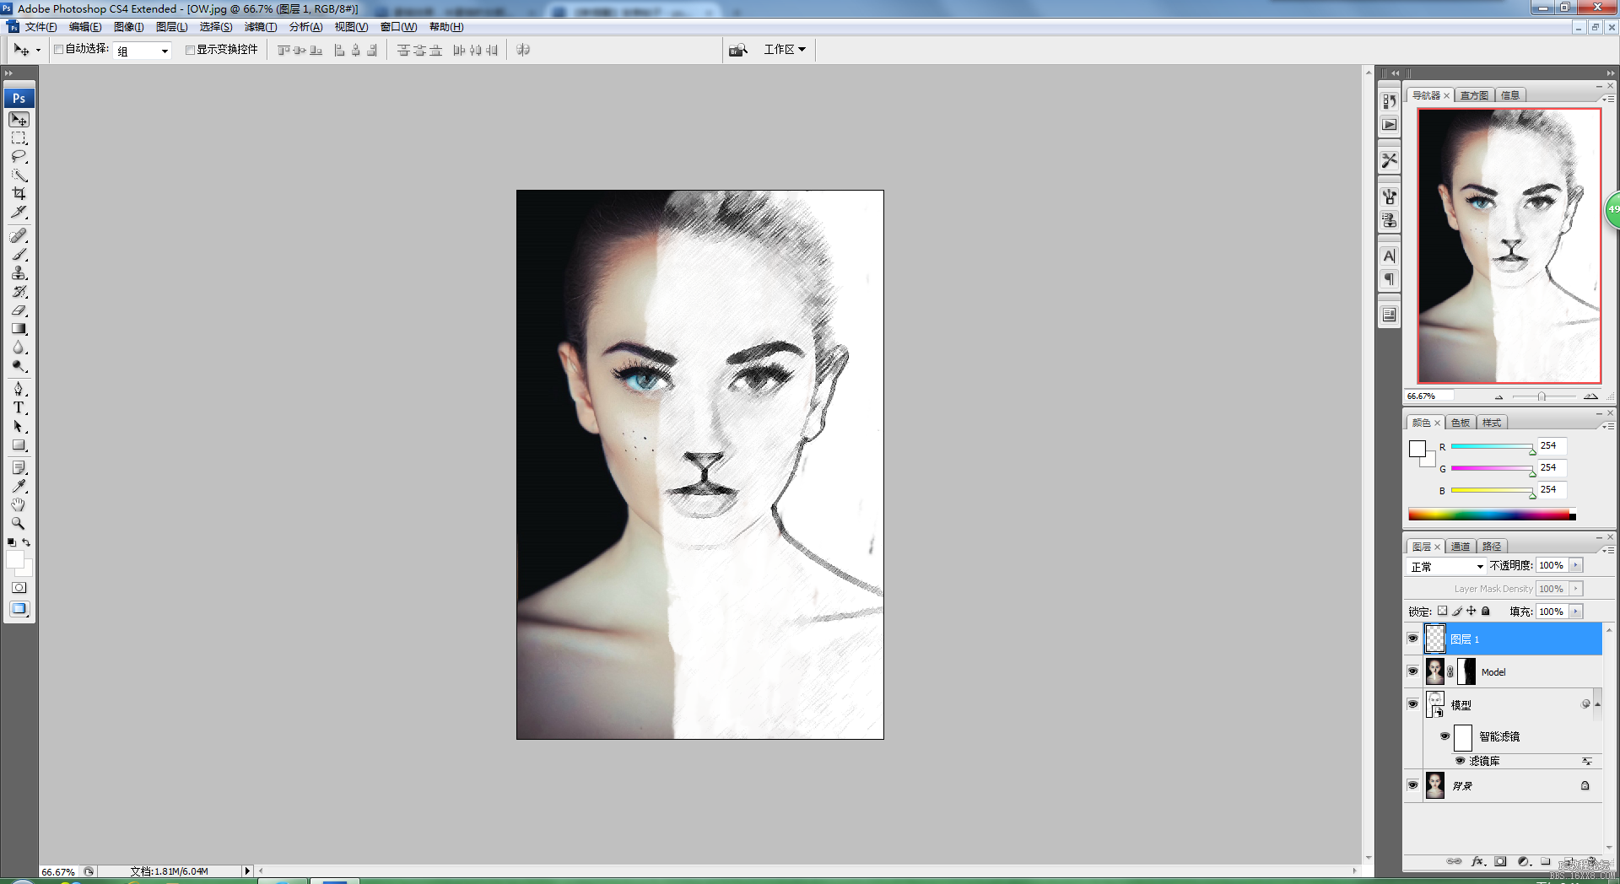
Task: Select the Clone Stamp tool
Action: [x=19, y=272]
